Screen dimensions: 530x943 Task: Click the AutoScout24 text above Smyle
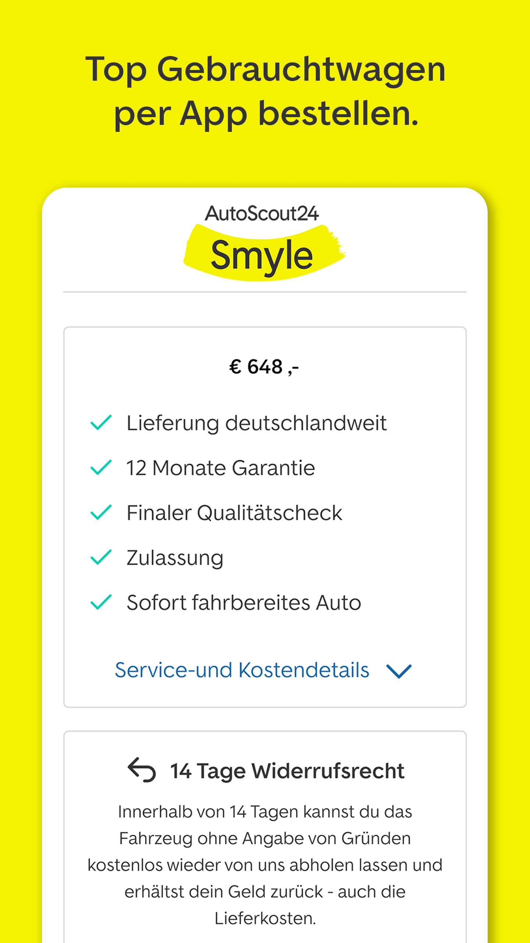tap(262, 213)
